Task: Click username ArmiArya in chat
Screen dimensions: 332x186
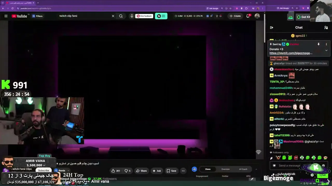Action: [x=281, y=75]
